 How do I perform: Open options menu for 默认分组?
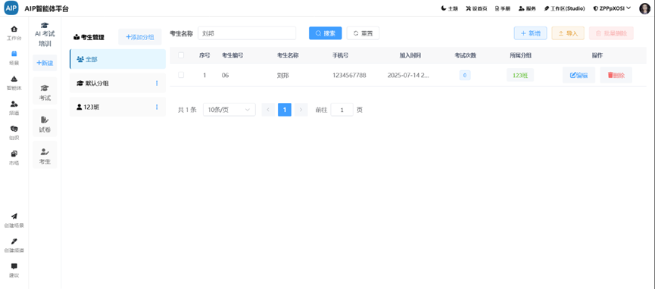pos(157,83)
